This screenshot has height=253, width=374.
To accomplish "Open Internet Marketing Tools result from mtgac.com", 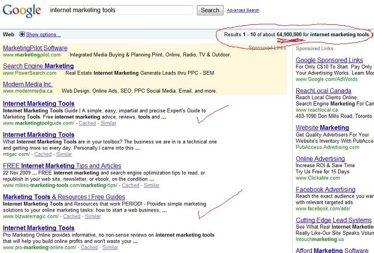I will coord(38,135).
